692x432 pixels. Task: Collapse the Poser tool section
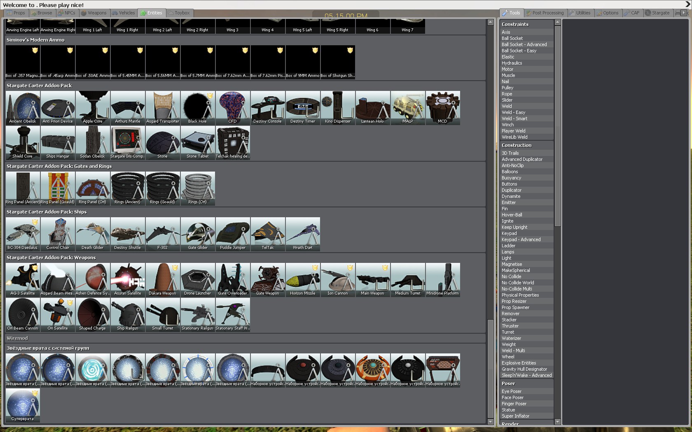(x=508, y=383)
